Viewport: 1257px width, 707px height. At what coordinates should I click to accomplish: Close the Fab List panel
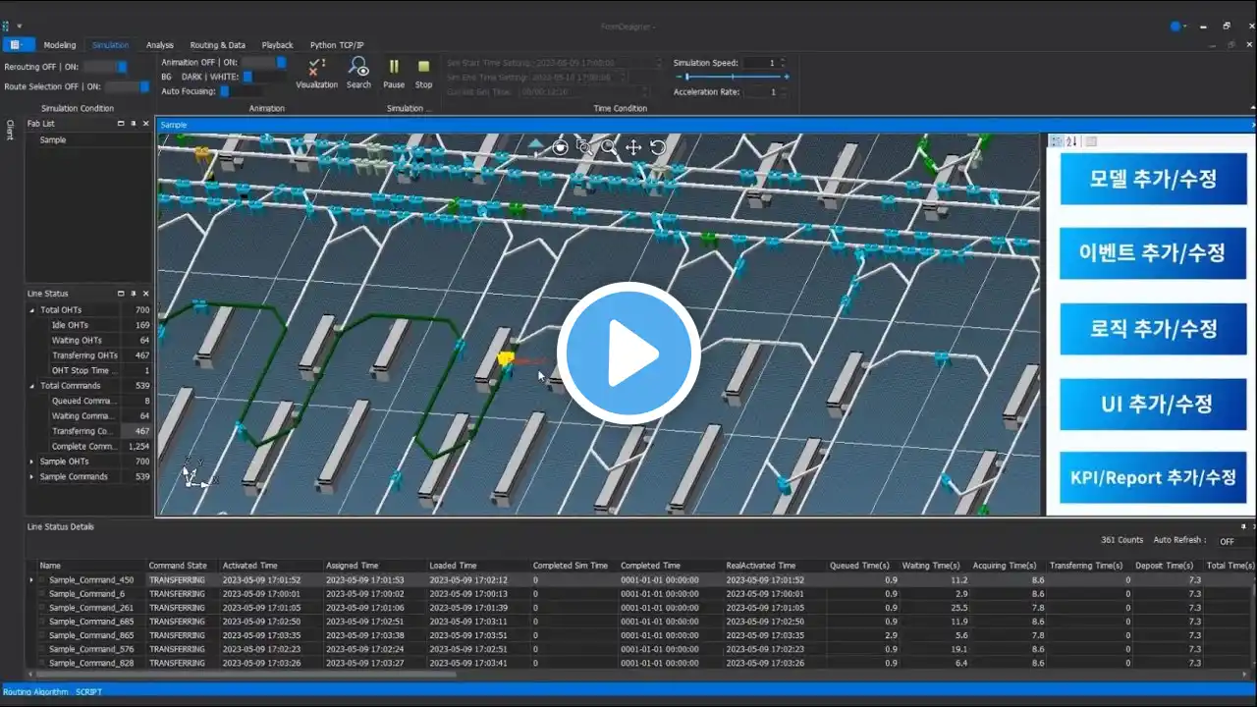pyautogui.click(x=146, y=124)
